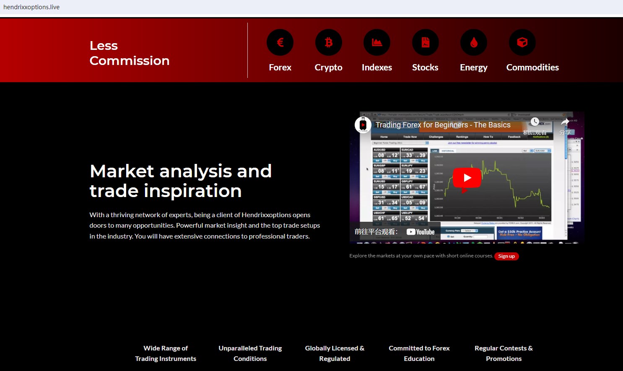Click the 'Less Commission' heading
The height and width of the screenshot is (371, 623).
(x=130, y=53)
